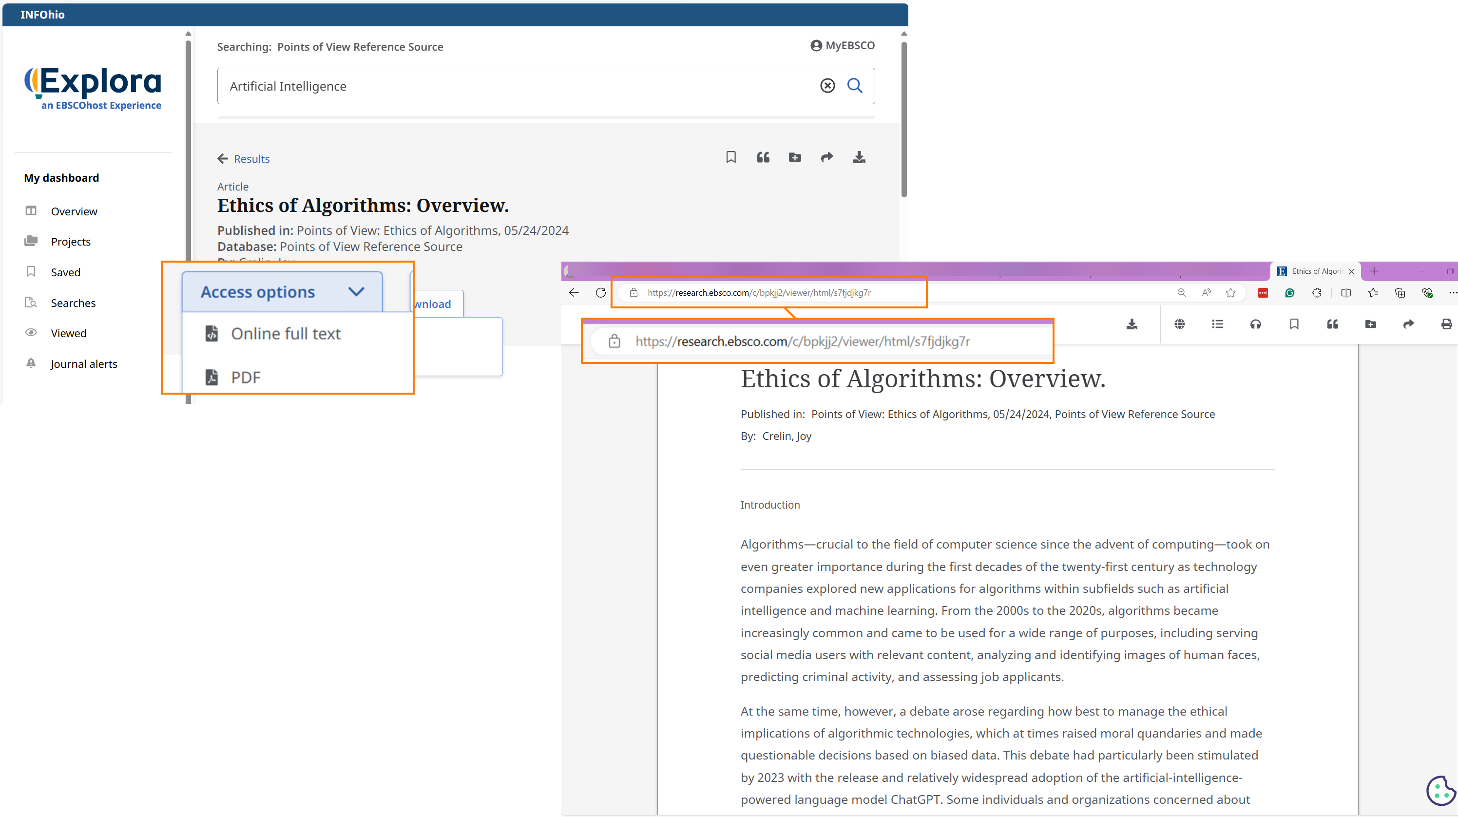Add to project from viewer toolbar
Screen dimensions: 1458x817
[1370, 324]
